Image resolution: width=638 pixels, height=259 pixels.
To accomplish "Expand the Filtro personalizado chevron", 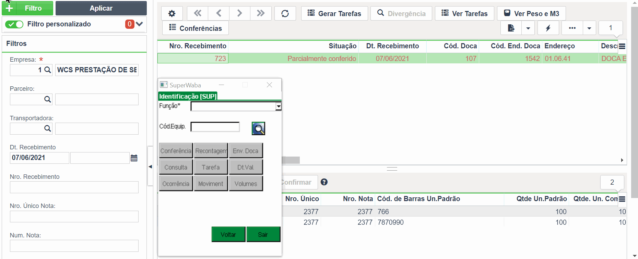I will [139, 24].
